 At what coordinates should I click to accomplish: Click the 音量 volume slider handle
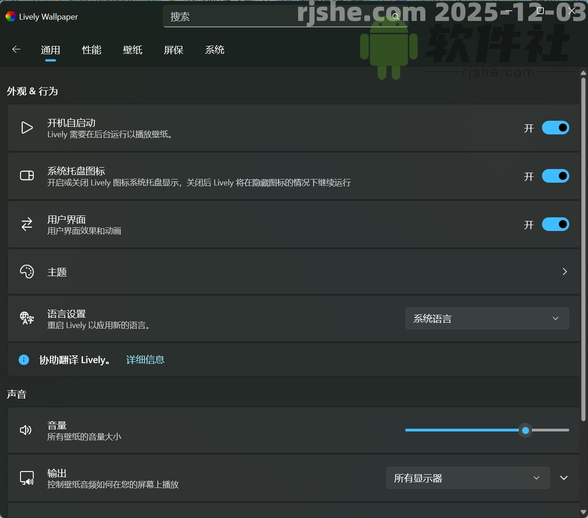pos(526,430)
